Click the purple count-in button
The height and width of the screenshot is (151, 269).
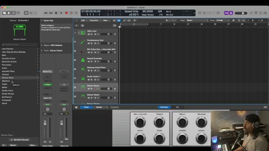[226, 13]
